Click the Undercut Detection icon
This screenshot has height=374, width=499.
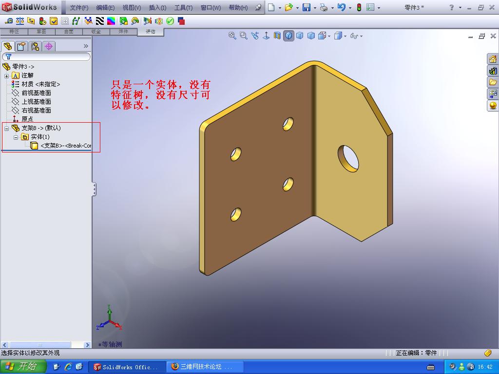tap(135, 21)
